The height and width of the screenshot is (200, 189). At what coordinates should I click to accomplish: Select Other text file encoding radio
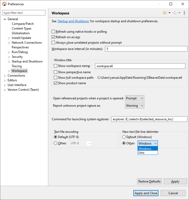point(55,143)
